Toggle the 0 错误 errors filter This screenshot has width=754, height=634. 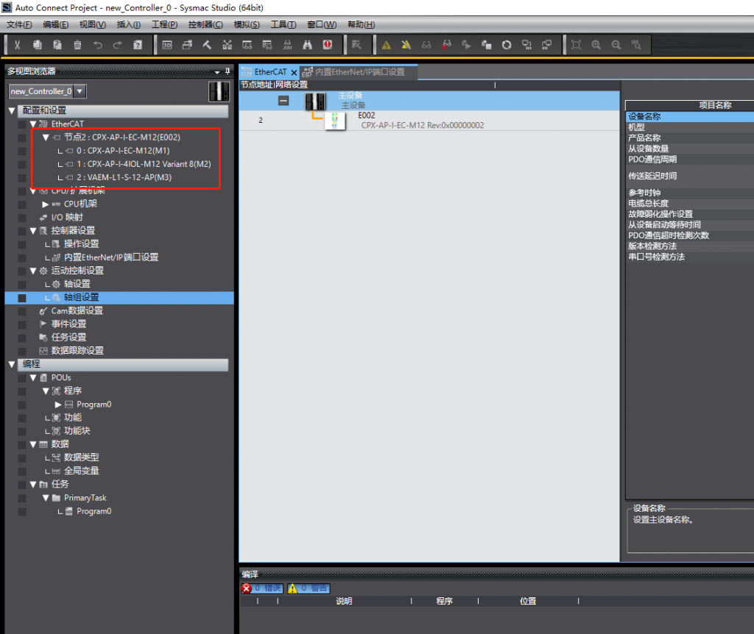(x=262, y=588)
